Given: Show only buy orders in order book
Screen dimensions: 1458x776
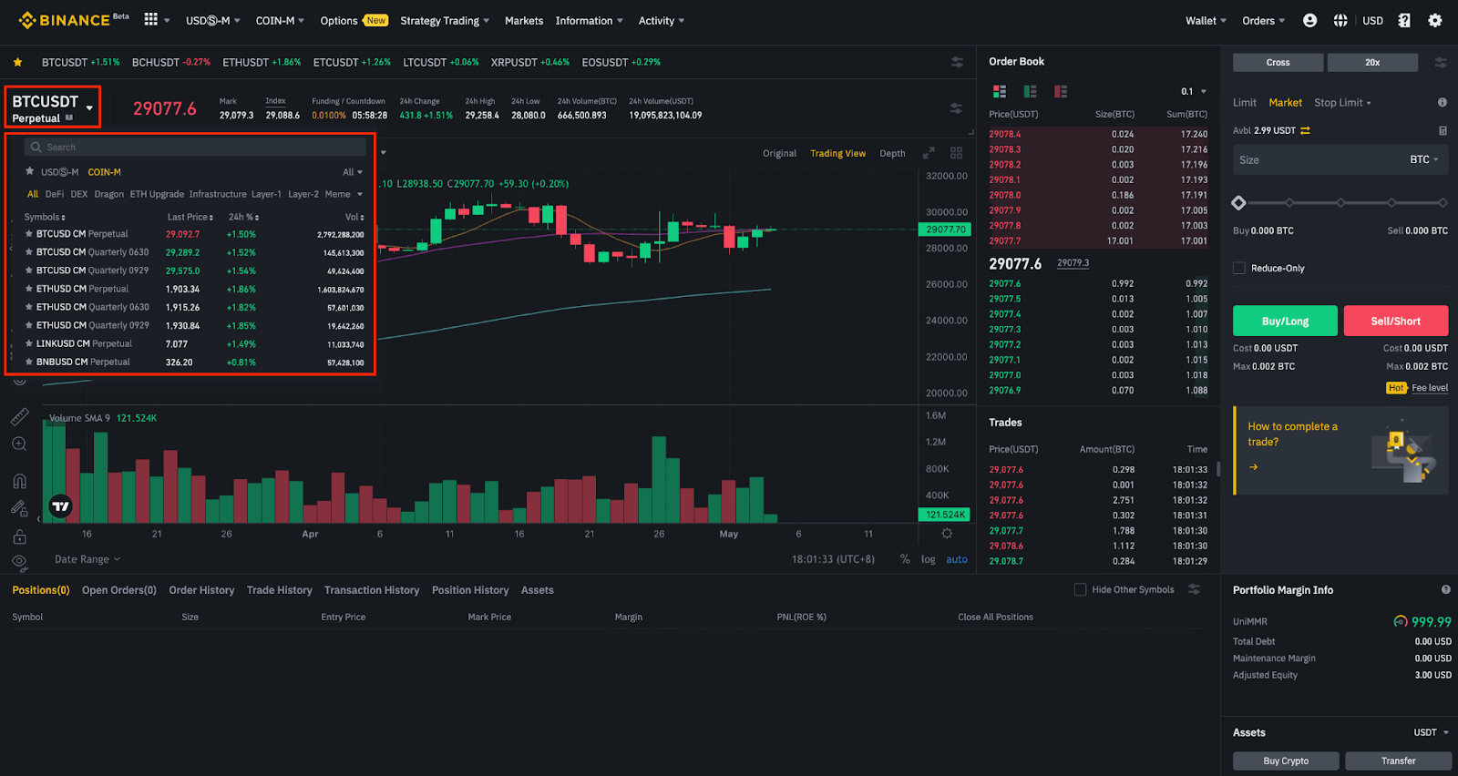Looking at the screenshot, I should 1031,91.
